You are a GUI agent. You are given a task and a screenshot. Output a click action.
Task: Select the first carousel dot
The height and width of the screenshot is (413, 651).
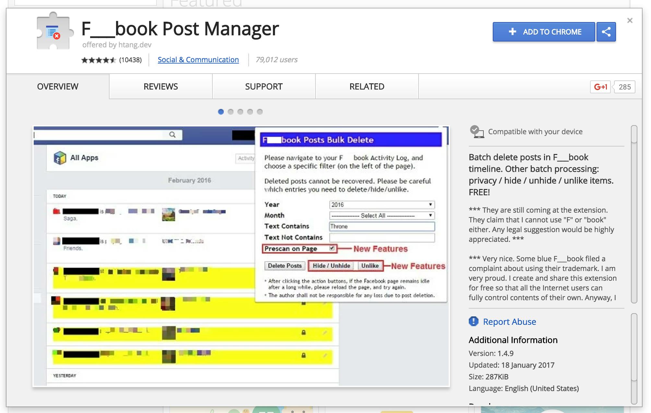tap(221, 112)
